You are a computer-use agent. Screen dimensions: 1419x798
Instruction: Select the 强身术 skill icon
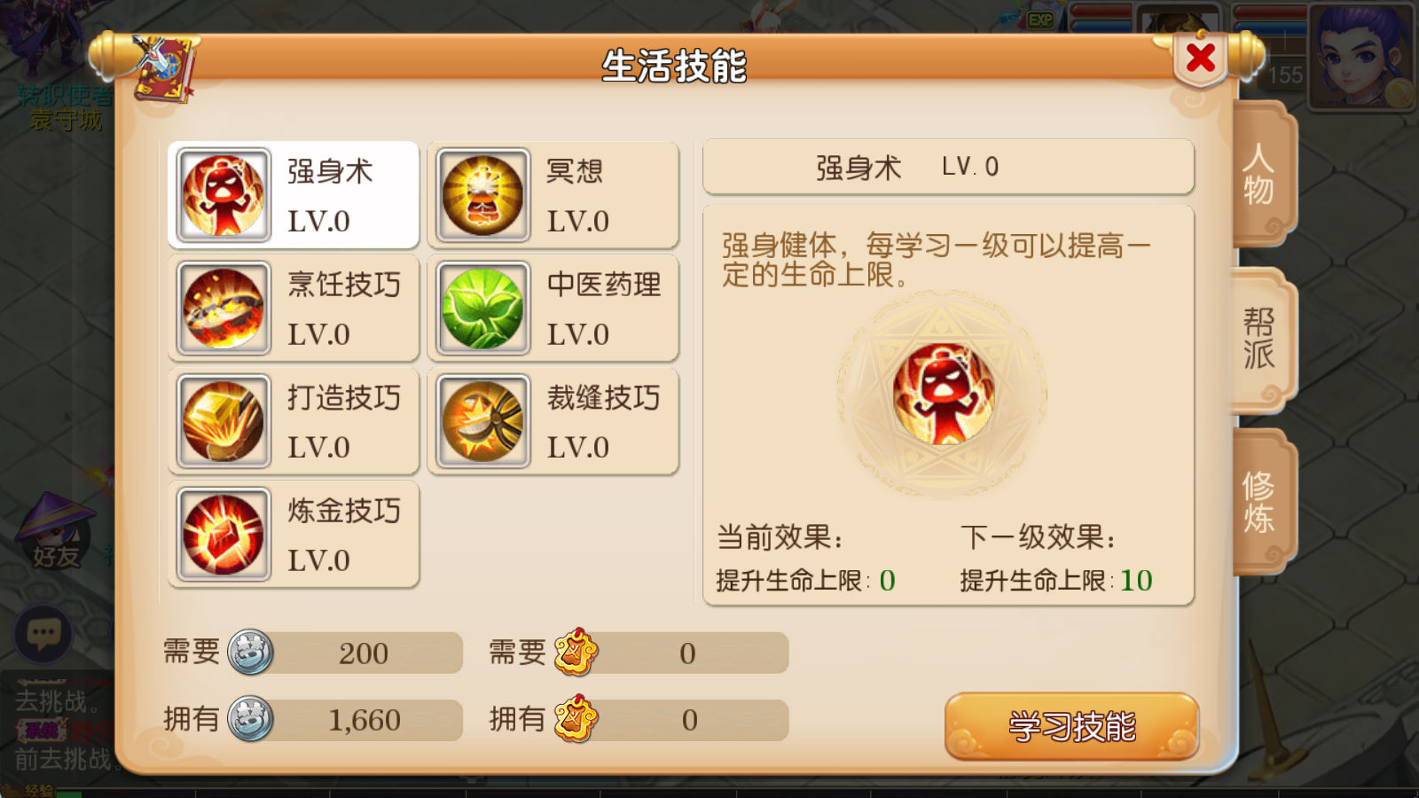223,195
